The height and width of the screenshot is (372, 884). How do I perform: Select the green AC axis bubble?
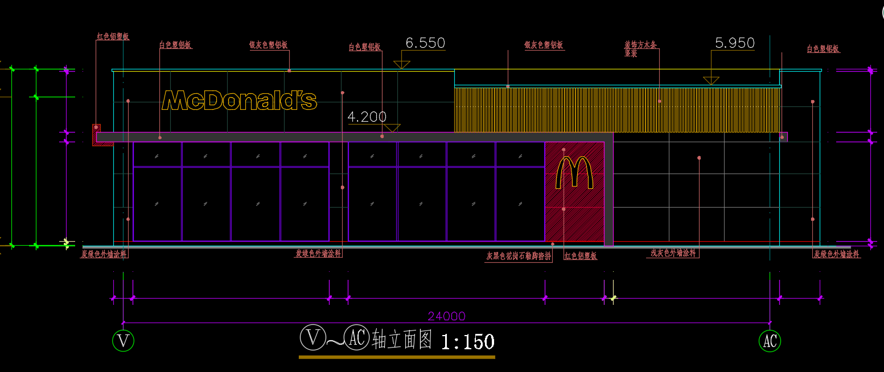point(770,341)
